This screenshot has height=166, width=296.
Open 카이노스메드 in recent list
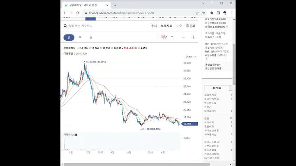[211, 131]
